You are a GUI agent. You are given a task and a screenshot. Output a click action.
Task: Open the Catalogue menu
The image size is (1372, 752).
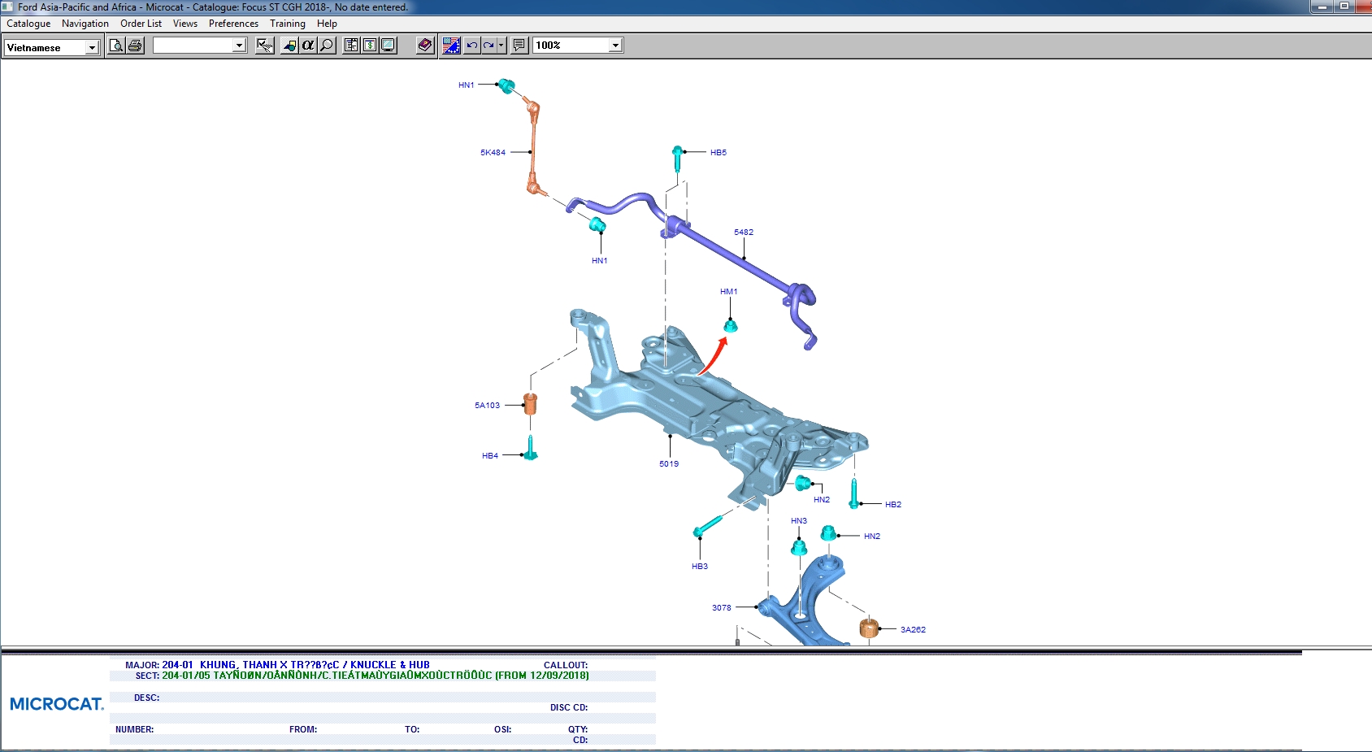click(28, 24)
